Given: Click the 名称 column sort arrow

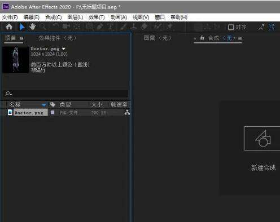Looking at the screenshot, I should pyautogui.click(x=43, y=105).
